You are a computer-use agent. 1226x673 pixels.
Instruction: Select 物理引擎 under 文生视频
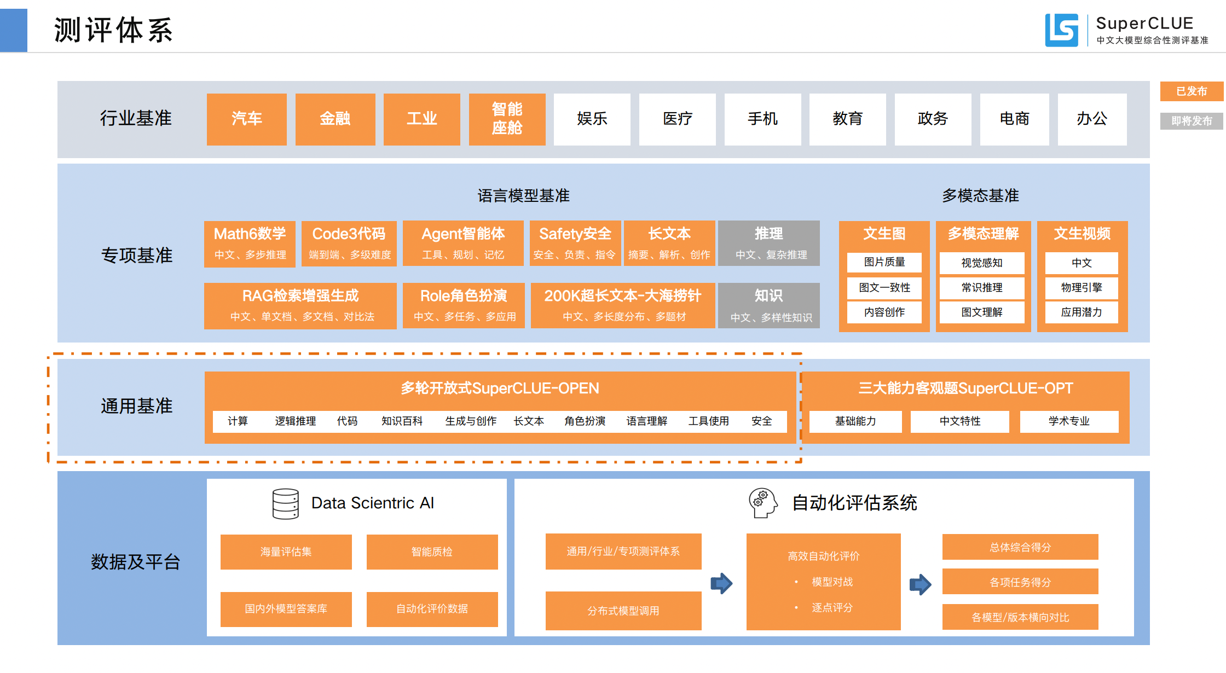coord(1081,288)
